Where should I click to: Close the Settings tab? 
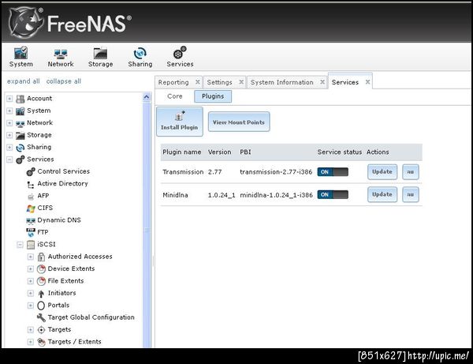click(x=241, y=82)
